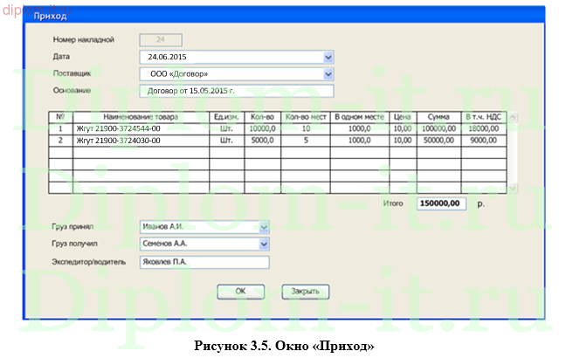Click the Наименование товара column header
566x358 pixels.
coord(140,116)
